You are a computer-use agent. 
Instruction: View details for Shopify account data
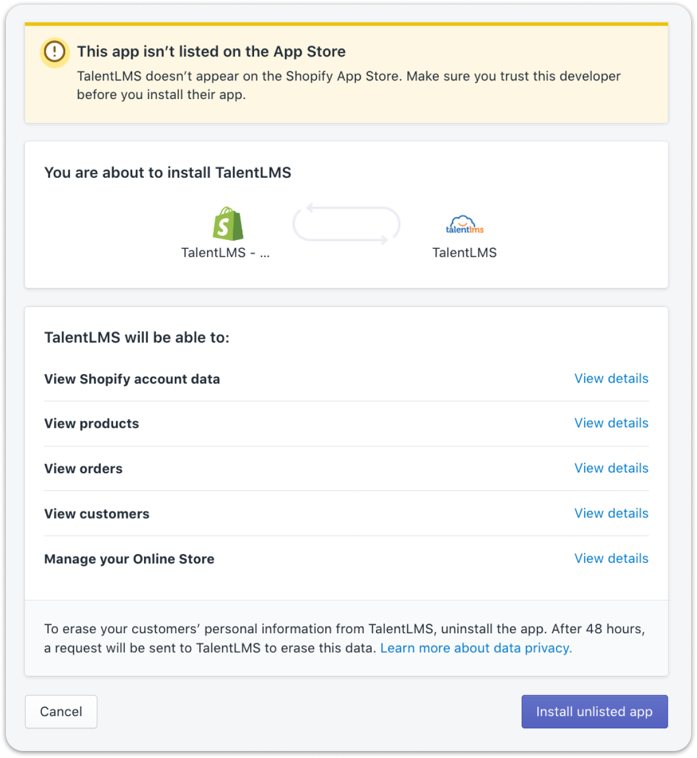pos(611,379)
